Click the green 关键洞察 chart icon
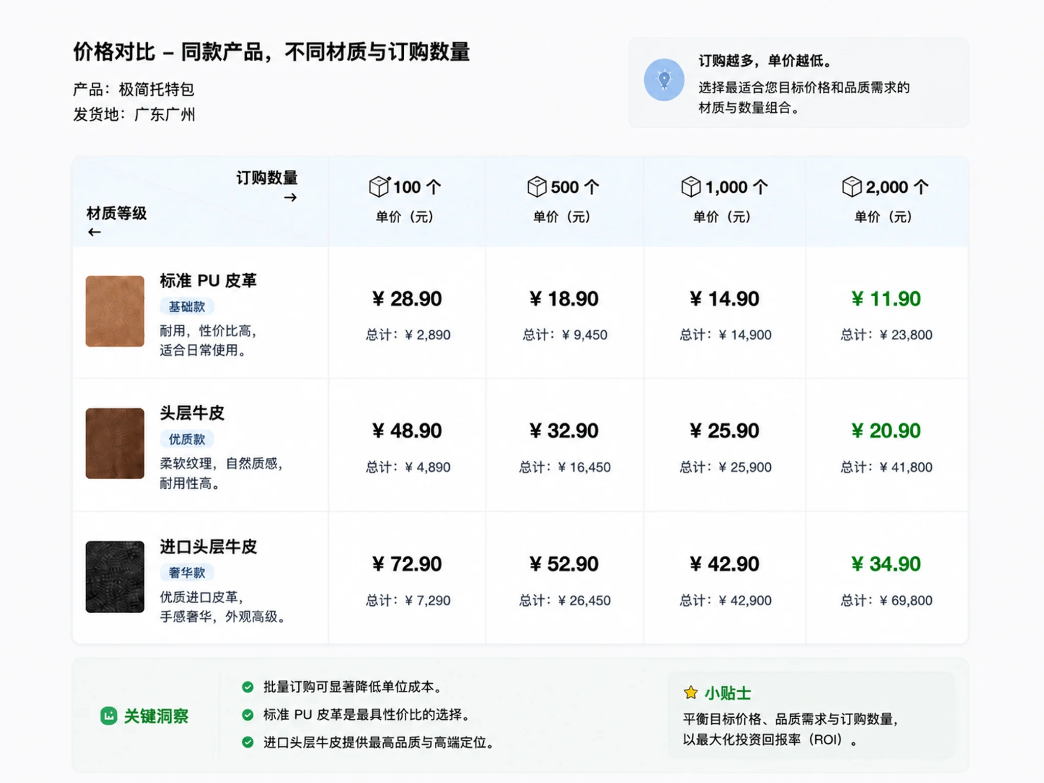This screenshot has width=1044, height=783. coord(109,716)
